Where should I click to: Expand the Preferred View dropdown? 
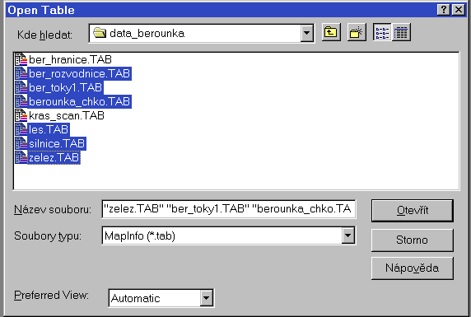click(x=207, y=298)
